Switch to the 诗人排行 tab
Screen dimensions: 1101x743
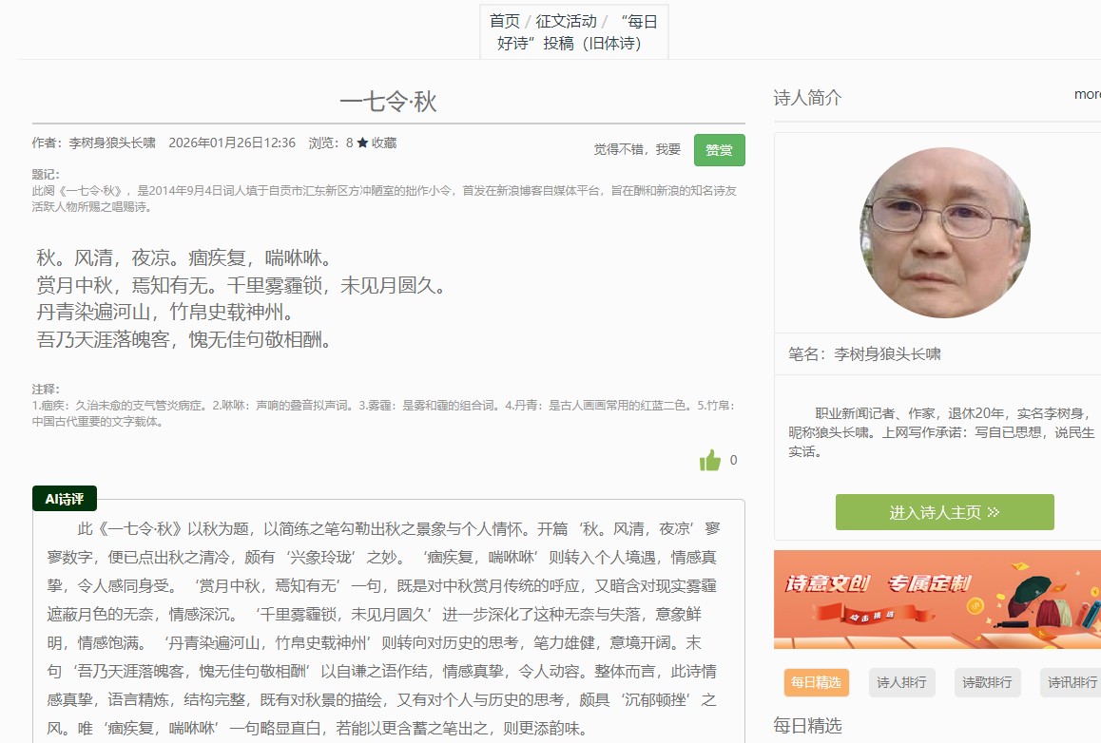pyautogui.click(x=901, y=682)
